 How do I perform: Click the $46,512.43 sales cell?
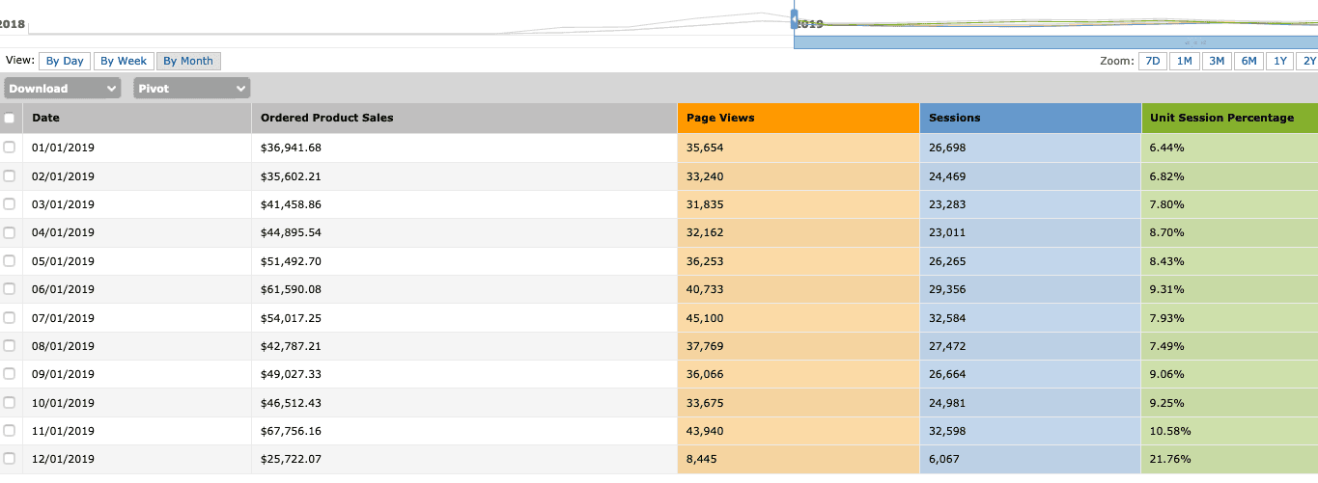coord(464,402)
